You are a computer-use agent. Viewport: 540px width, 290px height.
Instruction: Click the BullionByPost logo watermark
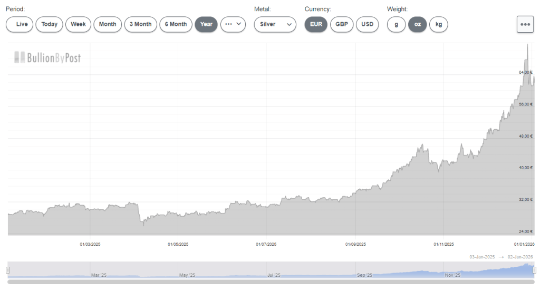tap(47, 58)
